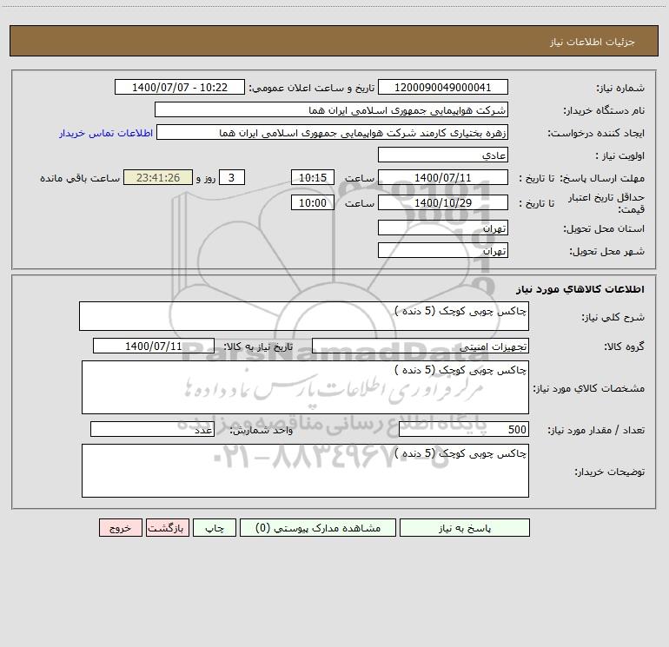Click the unit field عدد
Image resolution: width=669 pixels, height=647 pixels.
pos(152,430)
